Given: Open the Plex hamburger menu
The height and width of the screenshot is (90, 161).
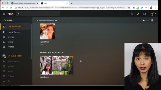Looking at the screenshot, I should (4, 13).
